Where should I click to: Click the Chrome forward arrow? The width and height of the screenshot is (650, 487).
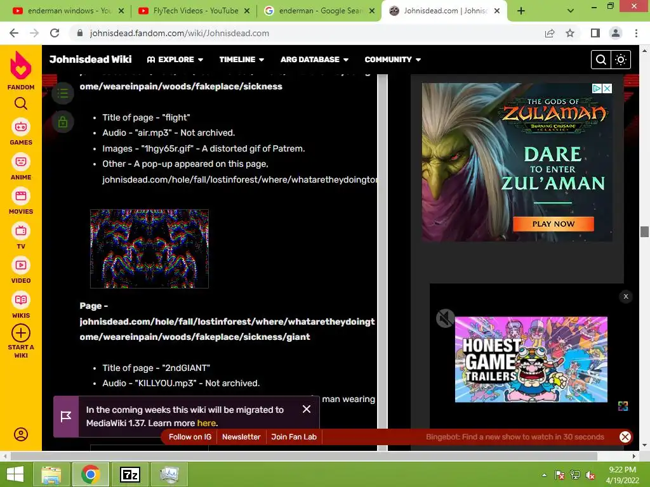(x=34, y=33)
